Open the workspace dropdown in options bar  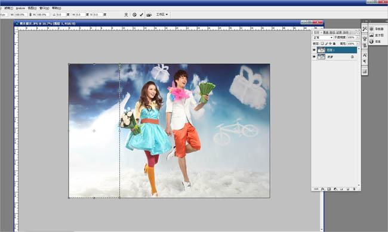162,14
